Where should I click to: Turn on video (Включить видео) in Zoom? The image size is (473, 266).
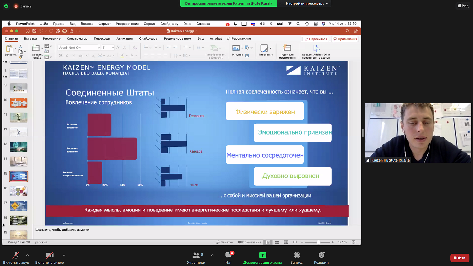click(x=50, y=258)
